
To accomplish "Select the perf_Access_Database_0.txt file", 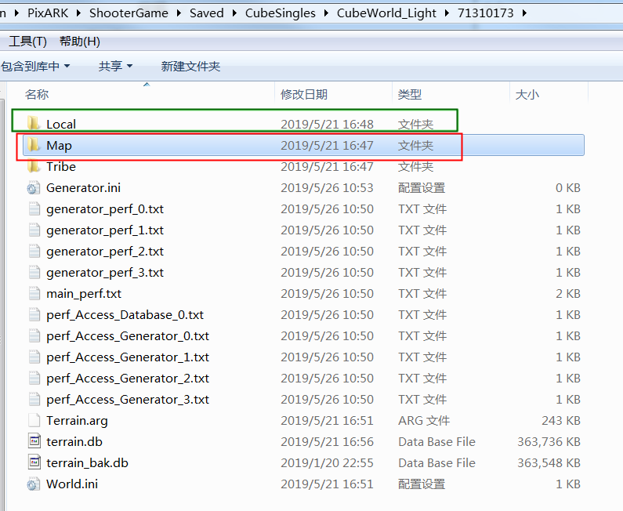I will tap(125, 315).
